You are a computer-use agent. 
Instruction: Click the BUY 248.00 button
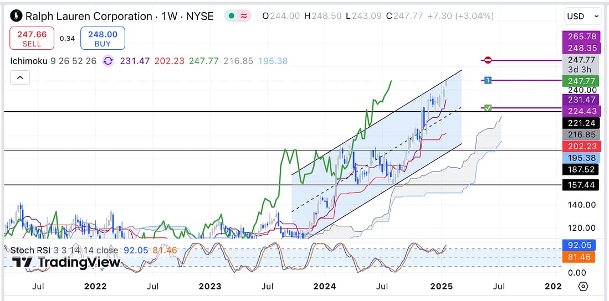click(103, 38)
